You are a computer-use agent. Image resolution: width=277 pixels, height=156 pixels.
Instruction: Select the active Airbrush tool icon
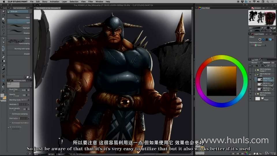point(3,50)
